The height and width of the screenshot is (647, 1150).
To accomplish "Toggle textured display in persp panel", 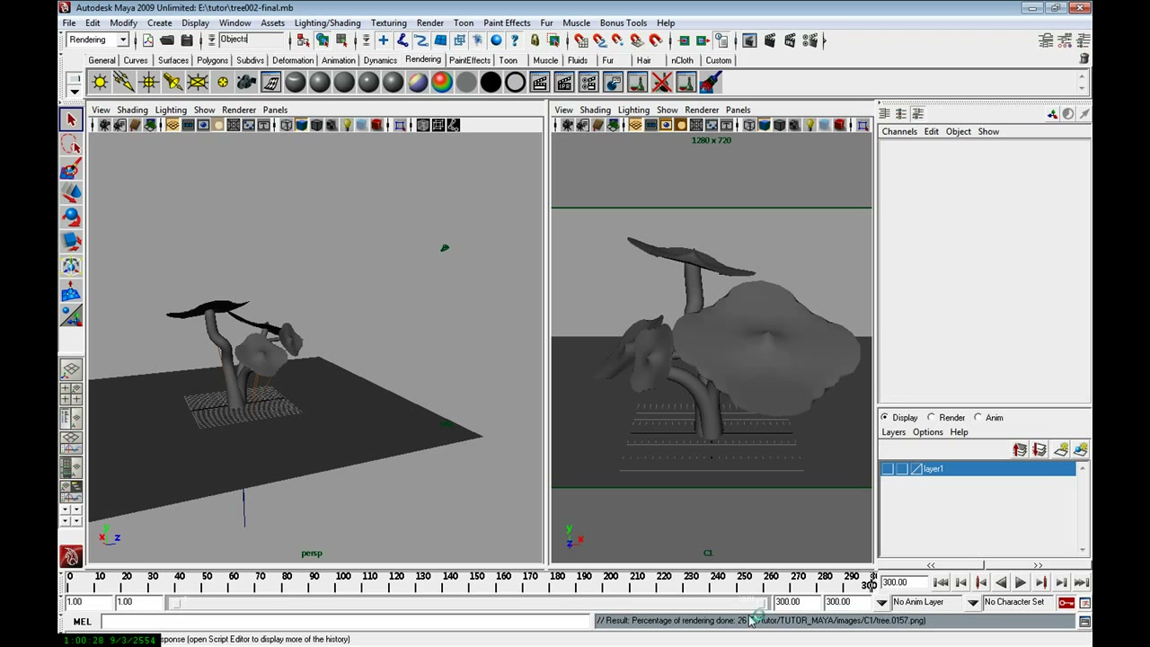I will click(x=332, y=125).
